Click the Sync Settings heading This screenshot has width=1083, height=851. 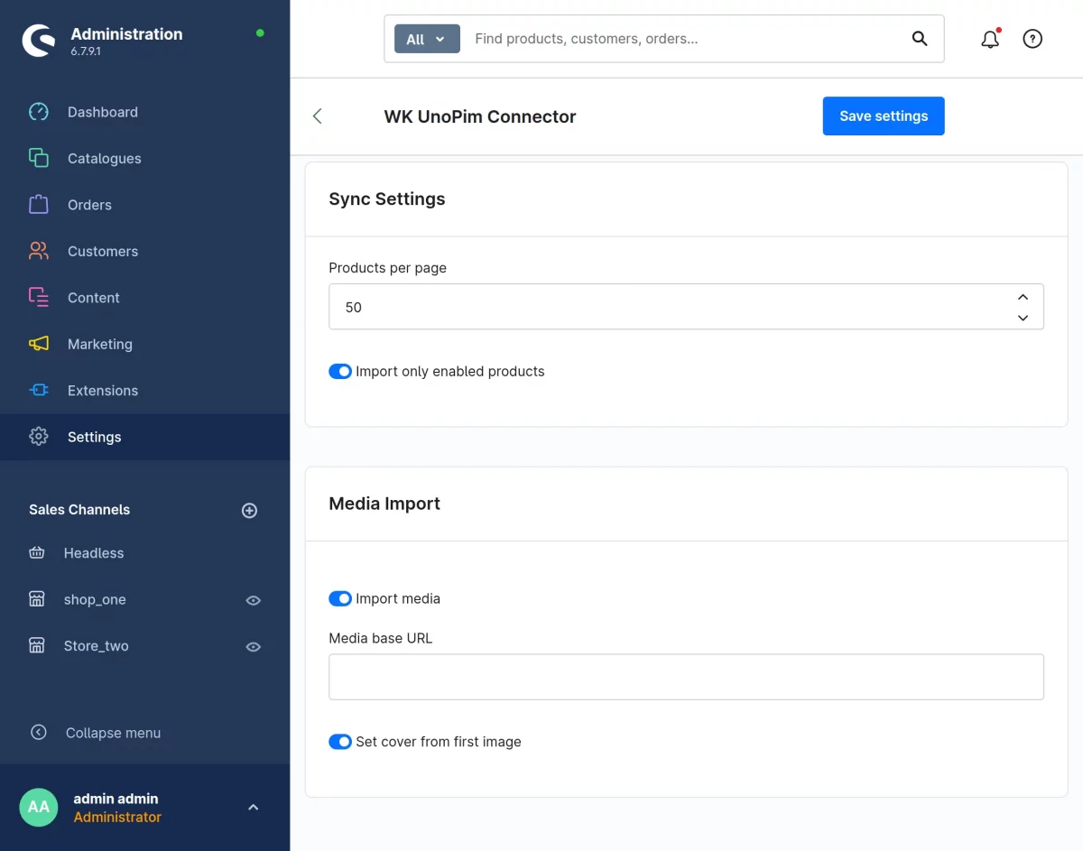tap(387, 199)
